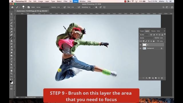The width and height of the screenshot is (183, 103).
Task: Click the background color swatch
Action: (12, 83)
